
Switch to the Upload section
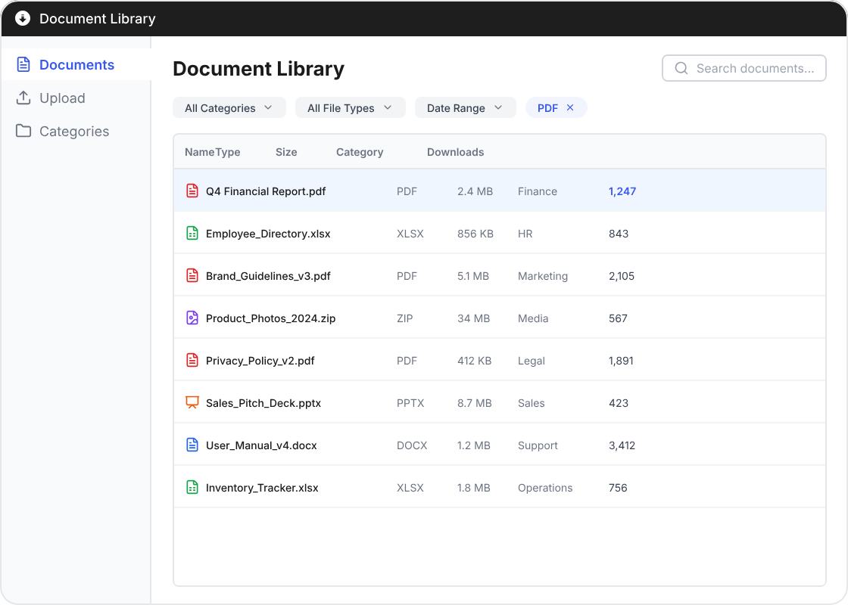pyautogui.click(x=61, y=98)
